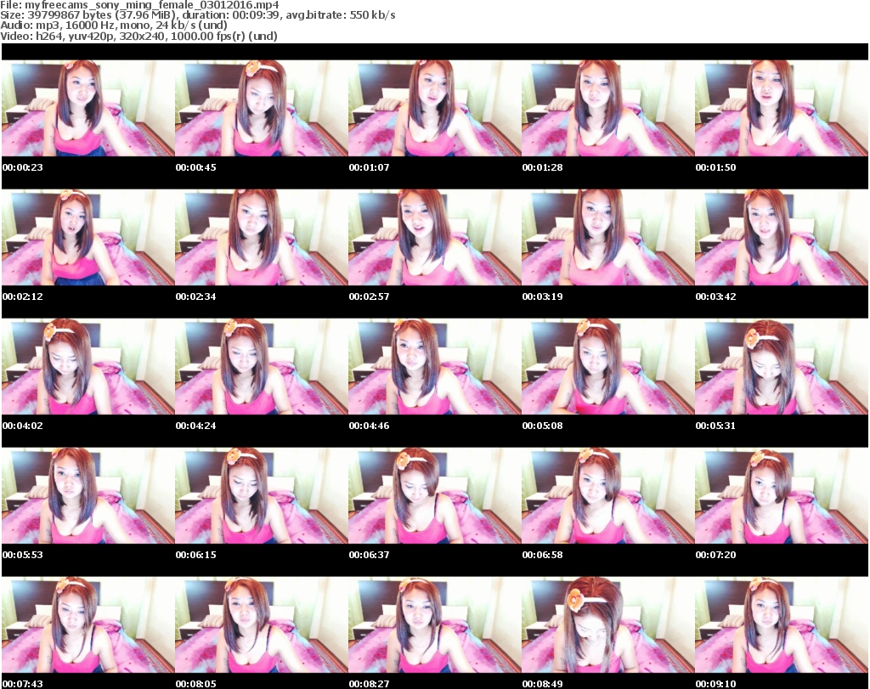Click the thumbnail frame stamped 00:06:37
Screen dimensions: 870x689
point(434,496)
